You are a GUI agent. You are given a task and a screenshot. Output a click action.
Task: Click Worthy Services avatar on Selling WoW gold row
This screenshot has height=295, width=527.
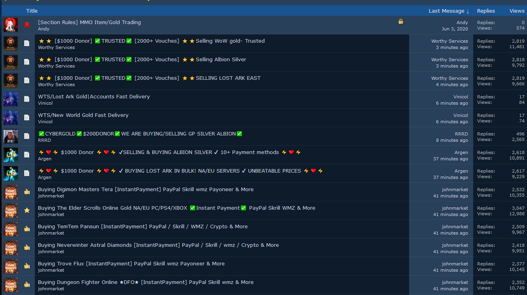pos(11,43)
